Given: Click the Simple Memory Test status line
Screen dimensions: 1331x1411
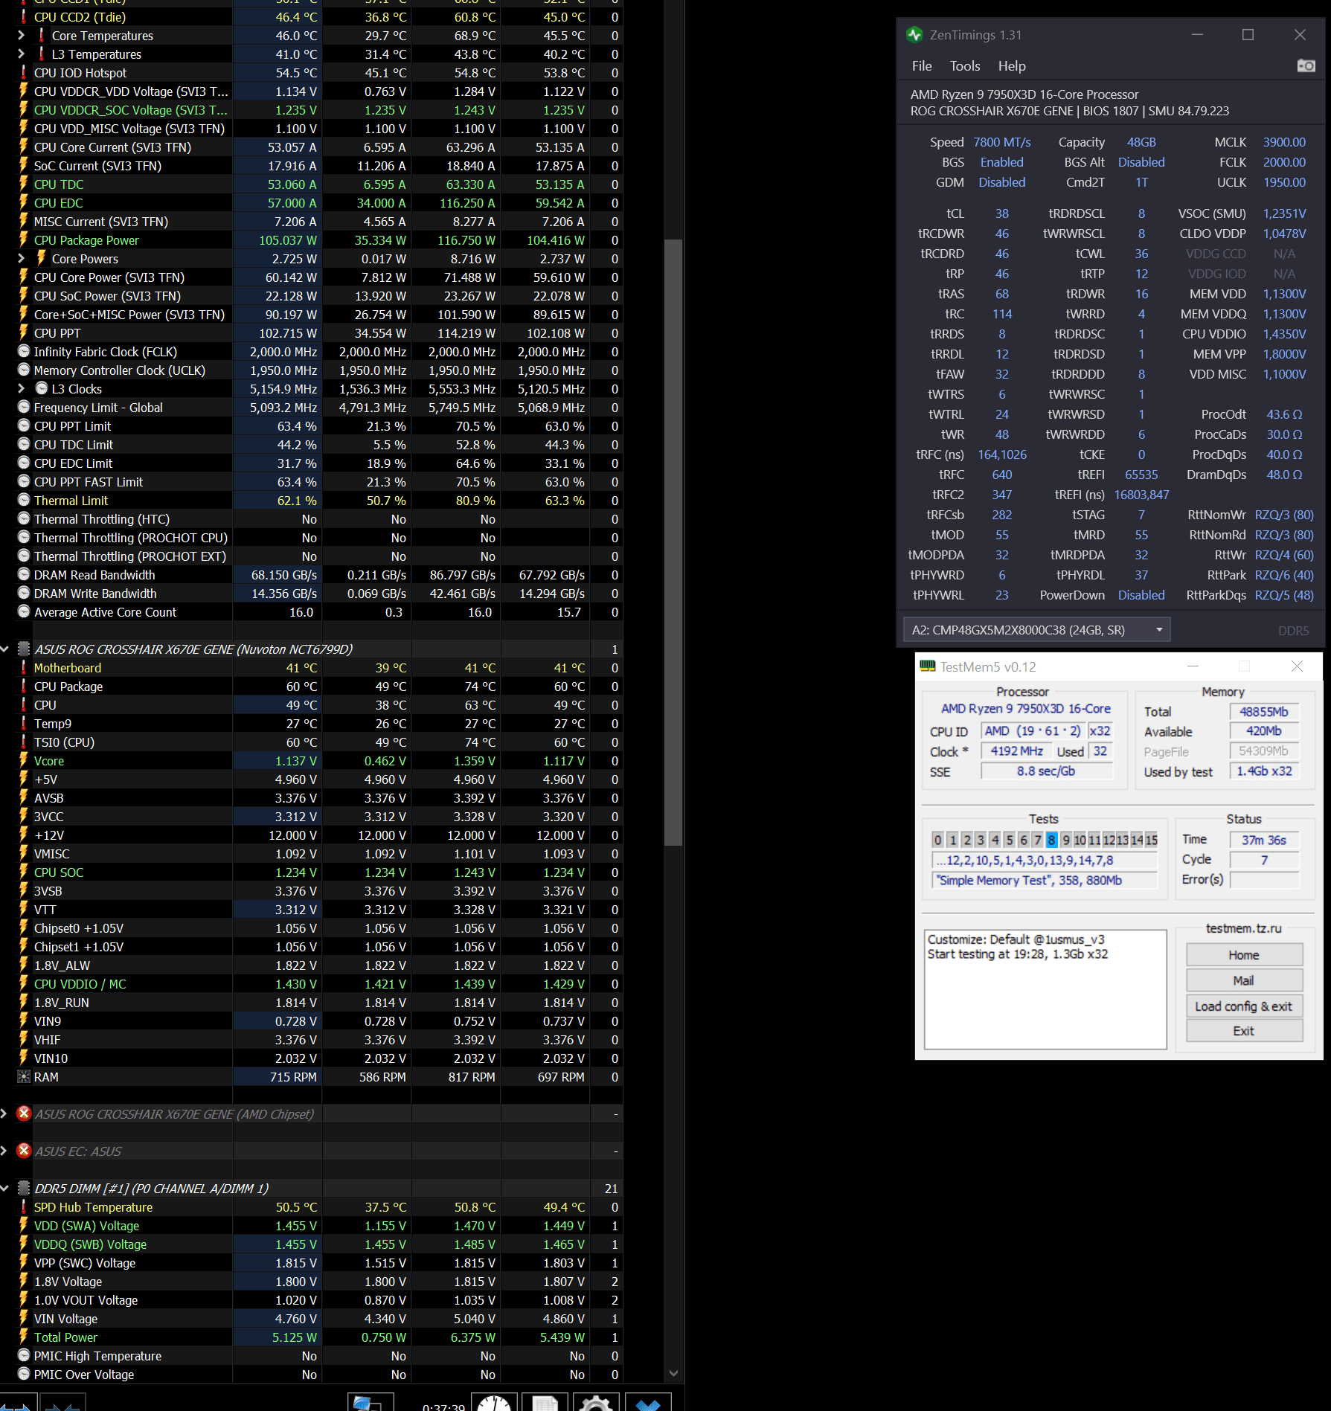Looking at the screenshot, I should [1045, 880].
